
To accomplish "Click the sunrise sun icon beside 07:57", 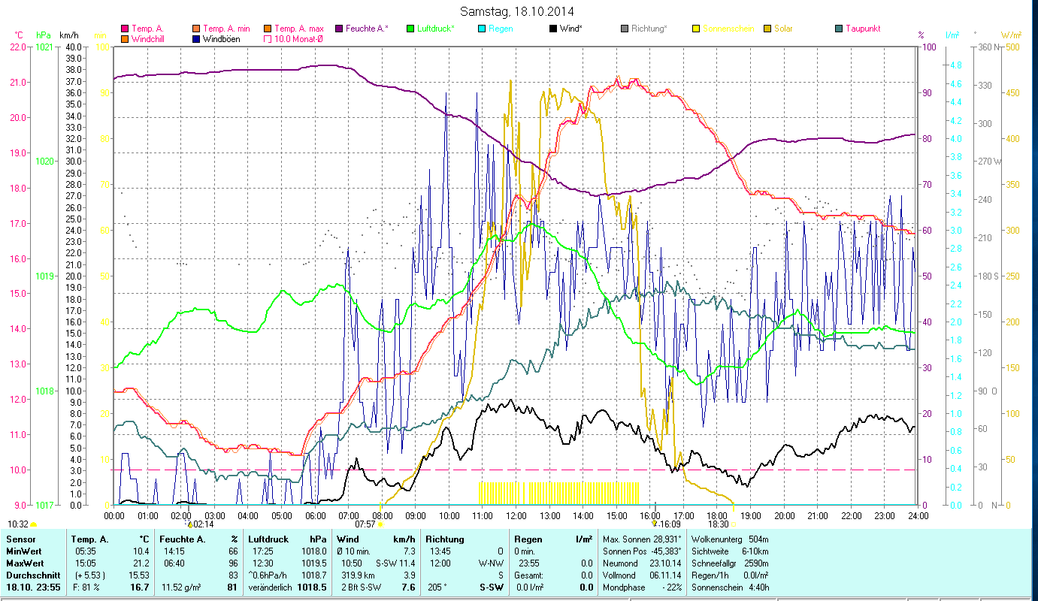I will (380, 524).
